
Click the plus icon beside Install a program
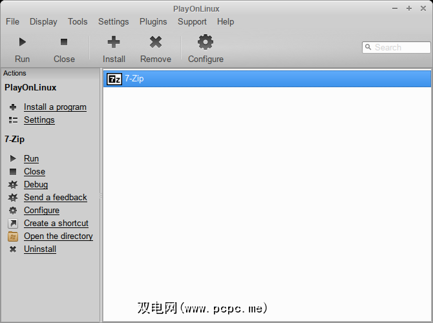tap(13, 107)
